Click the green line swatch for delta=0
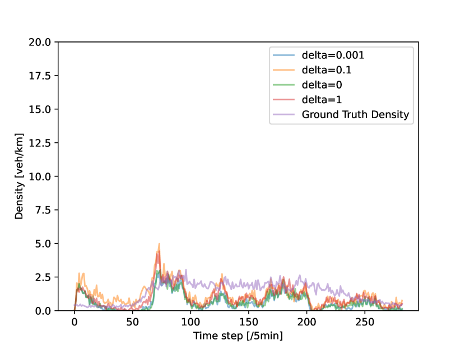465x349 pixels. click(x=284, y=85)
